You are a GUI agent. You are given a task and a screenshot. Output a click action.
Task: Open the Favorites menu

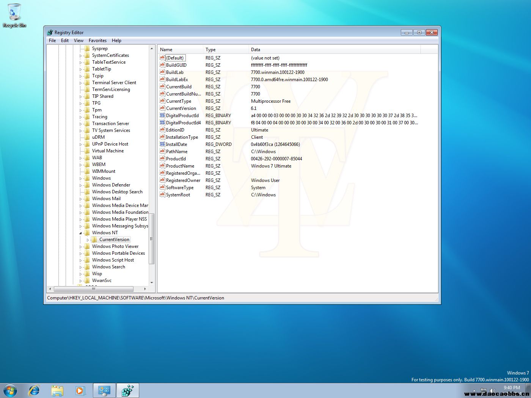point(97,41)
